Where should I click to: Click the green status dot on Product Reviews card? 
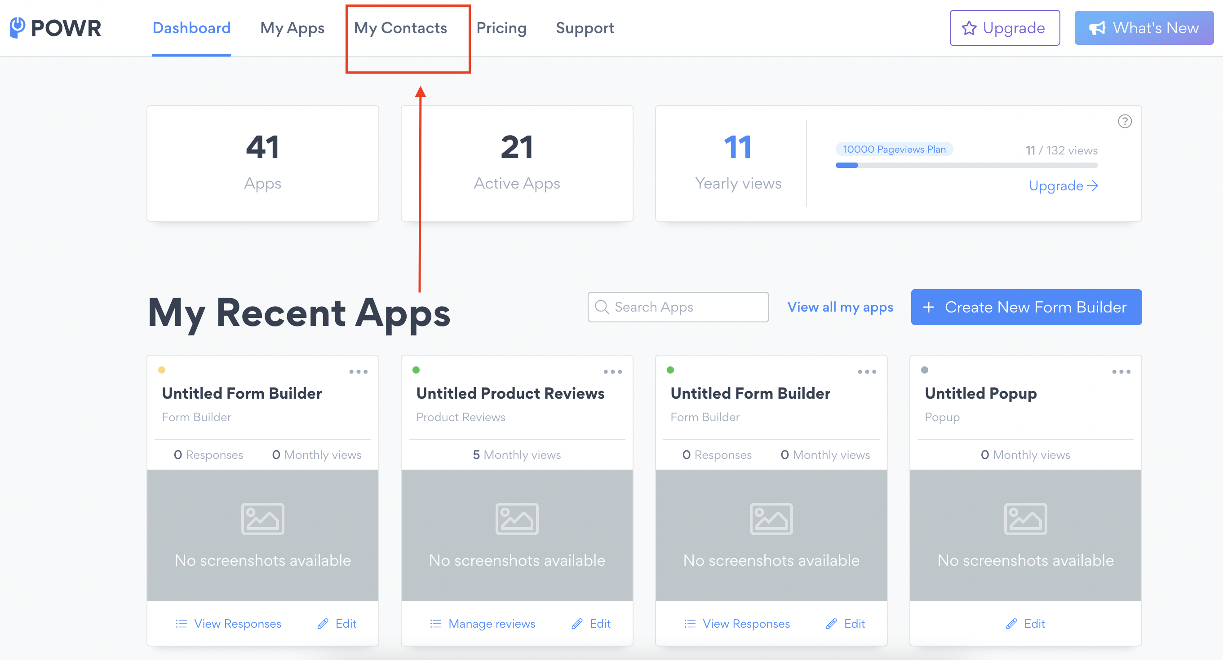point(416,370)
